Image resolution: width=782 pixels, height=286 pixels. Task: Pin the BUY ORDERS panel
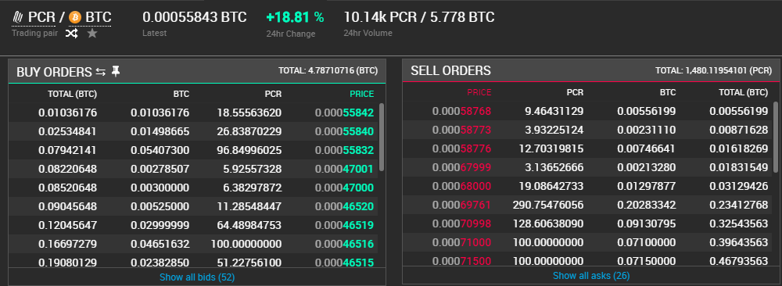(116, 72)
